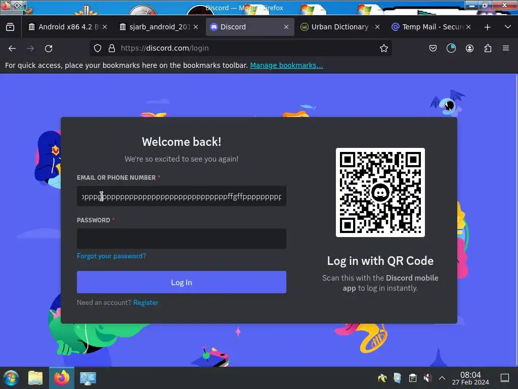
Task: Click the Discord QR code image
Action: tap(380, 192)
